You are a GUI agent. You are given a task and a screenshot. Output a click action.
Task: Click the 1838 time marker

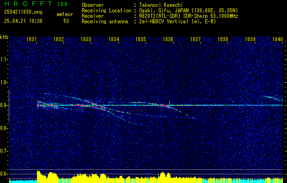coord(223,39)
